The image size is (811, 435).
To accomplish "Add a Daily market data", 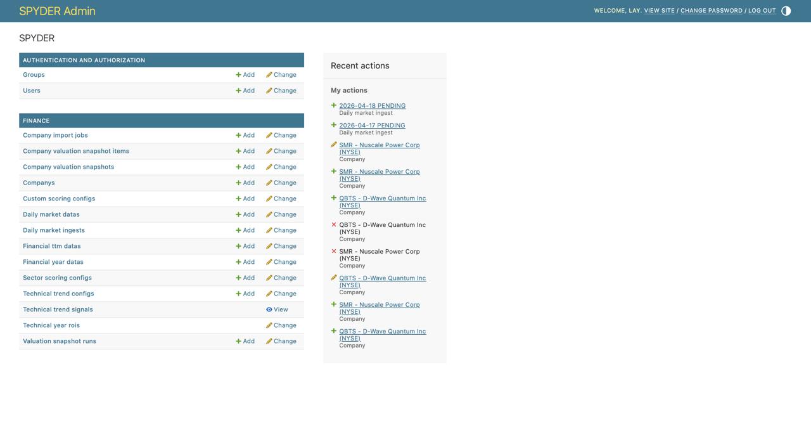I will tap(245, 214).
